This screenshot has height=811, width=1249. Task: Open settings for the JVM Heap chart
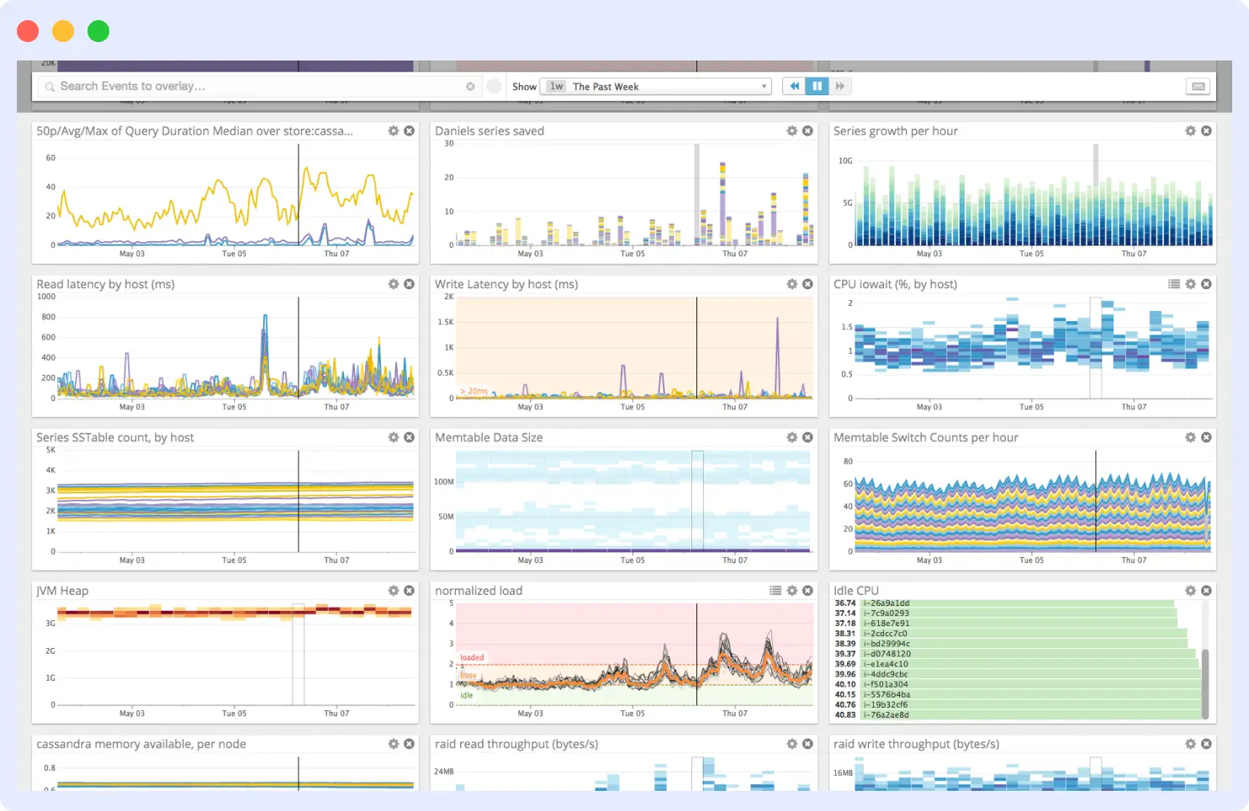[393, 591]
